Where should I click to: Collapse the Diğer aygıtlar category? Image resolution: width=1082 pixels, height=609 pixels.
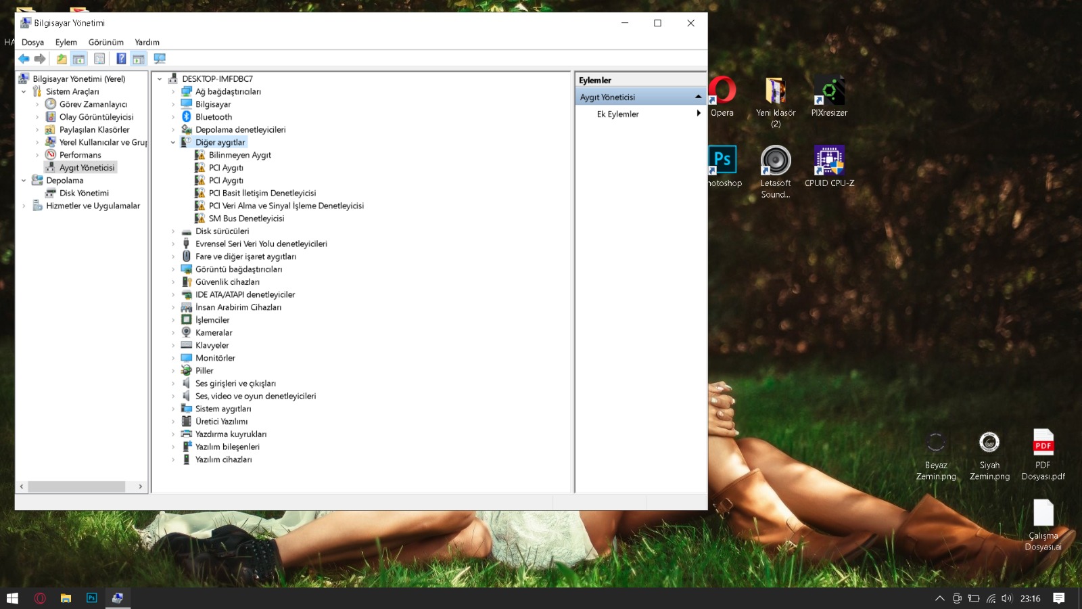click(x=173, y=143)
